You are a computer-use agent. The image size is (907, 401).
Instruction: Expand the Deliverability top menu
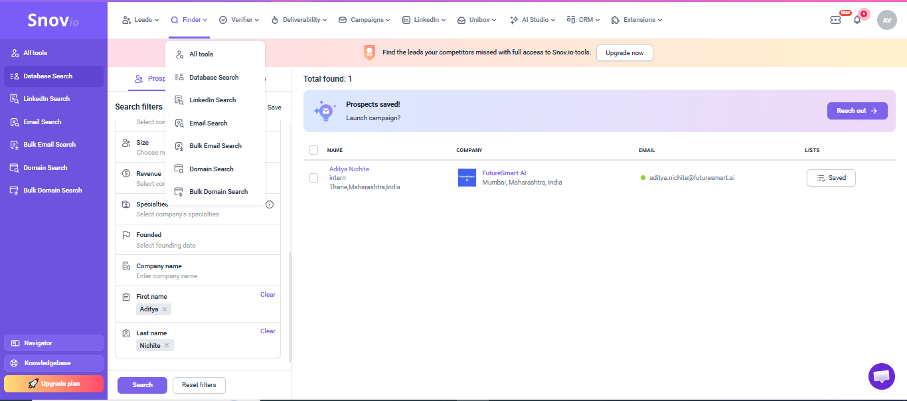pyautogui.click(x=299, y=20)
